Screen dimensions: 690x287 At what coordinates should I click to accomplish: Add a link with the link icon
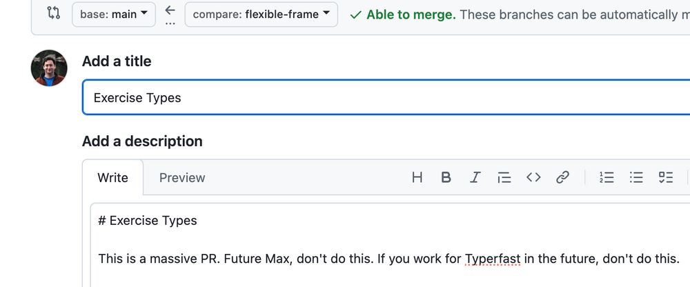tap(562, 177)
